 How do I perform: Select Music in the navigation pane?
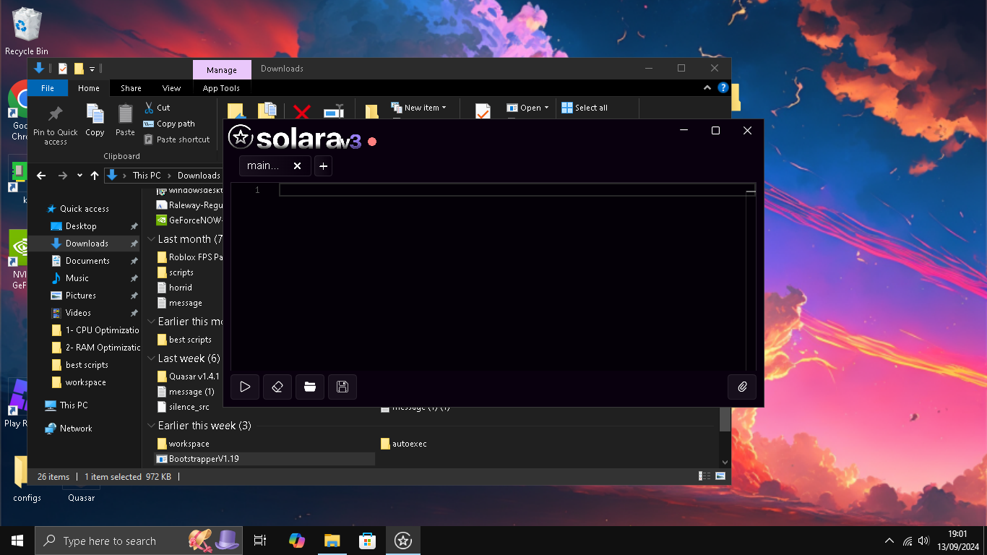click(x=77, y=278)
